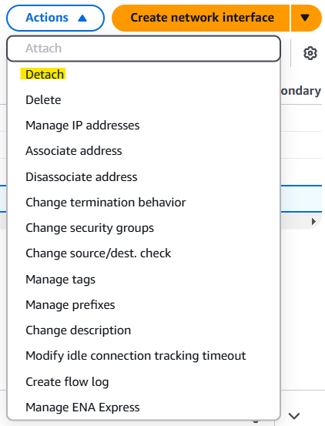Screen dimensions: 325x426
Task: Choose Change description
Action: [x=143, y=330]
